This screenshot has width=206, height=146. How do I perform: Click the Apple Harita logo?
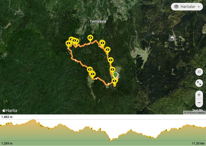(x=10, y=110)
